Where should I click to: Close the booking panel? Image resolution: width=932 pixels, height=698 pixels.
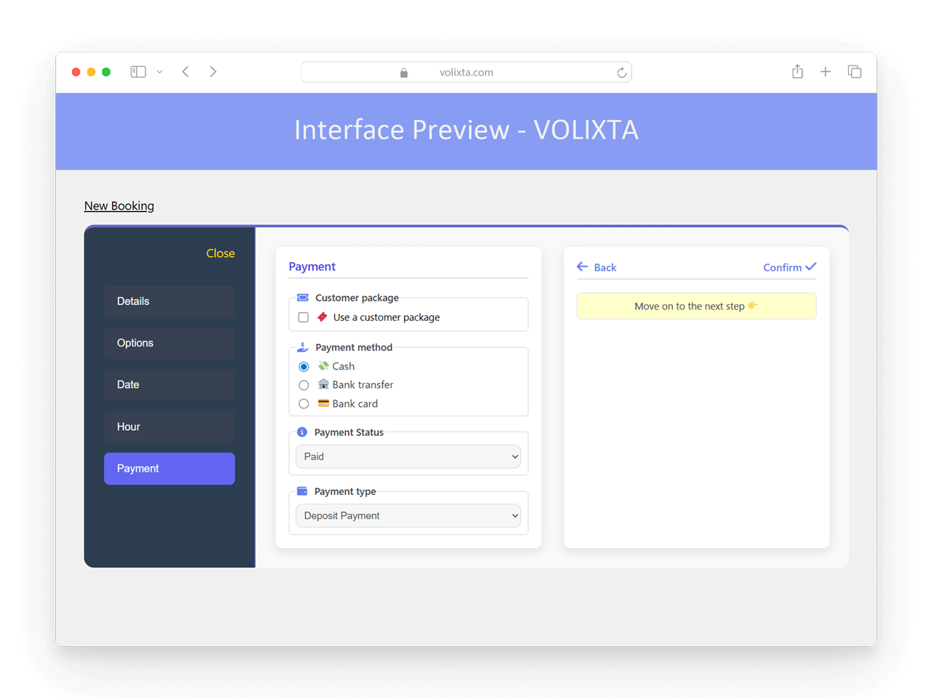point(220,253)
